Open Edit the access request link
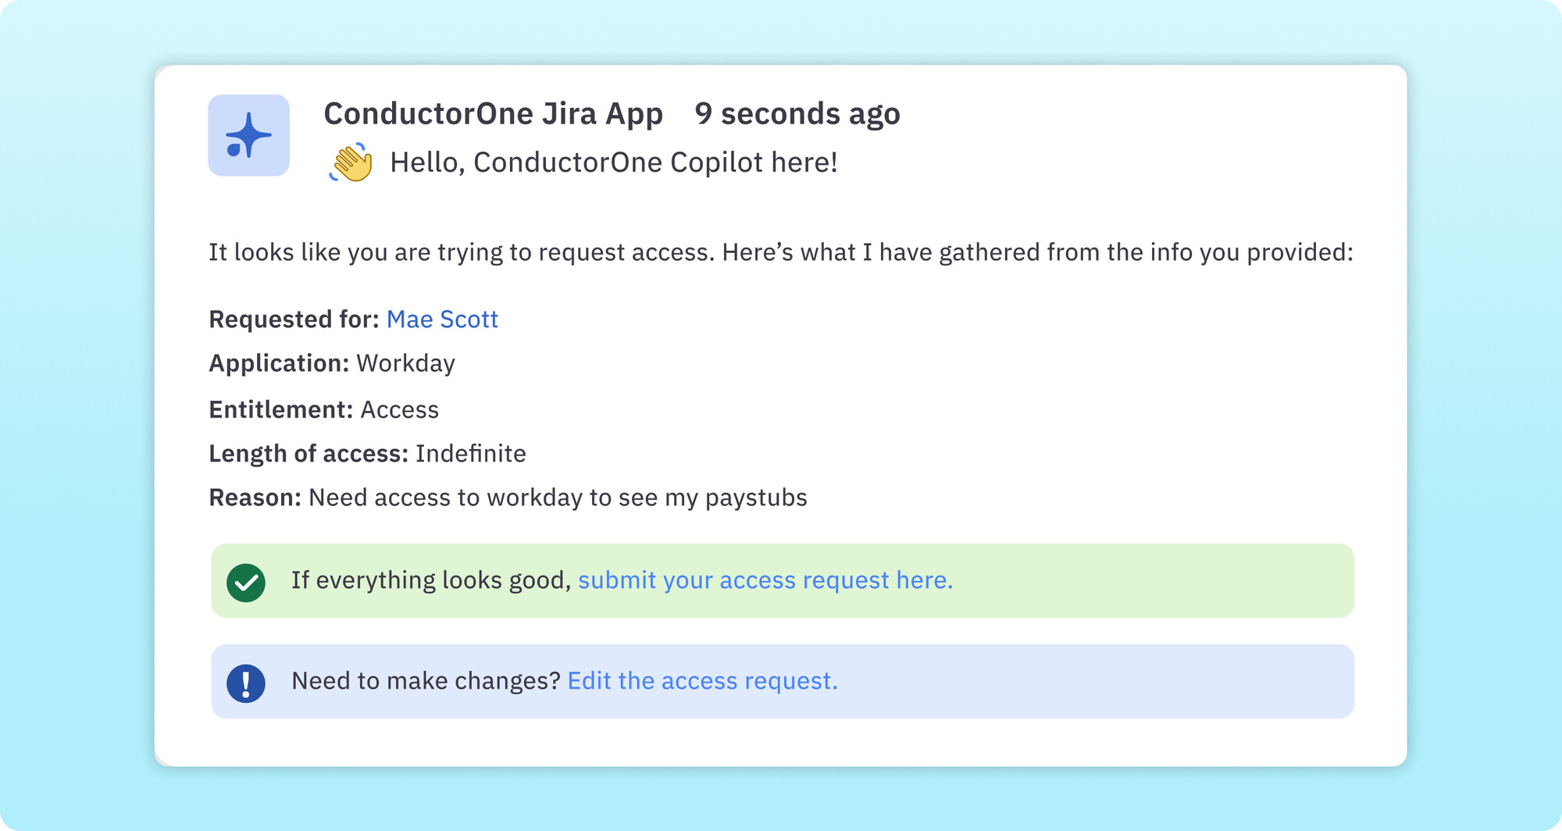Screen dimensions: 1562x831 coord(702,680)
